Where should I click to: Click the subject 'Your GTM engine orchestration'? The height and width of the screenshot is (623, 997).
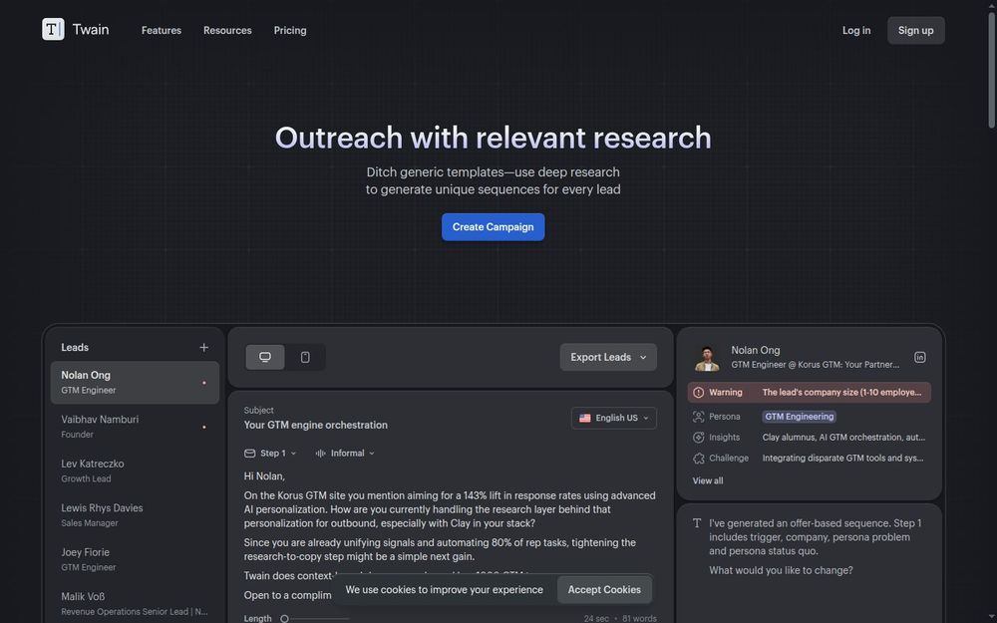tap(315, 425)
